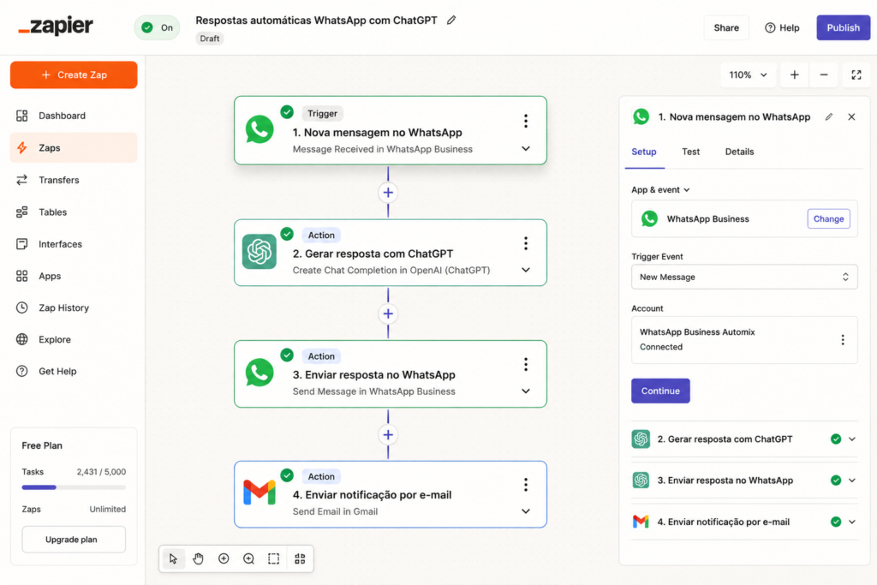
Task: Edit the Zap title pencil icon
Action: pyautogui.click(x=451, y=21)
